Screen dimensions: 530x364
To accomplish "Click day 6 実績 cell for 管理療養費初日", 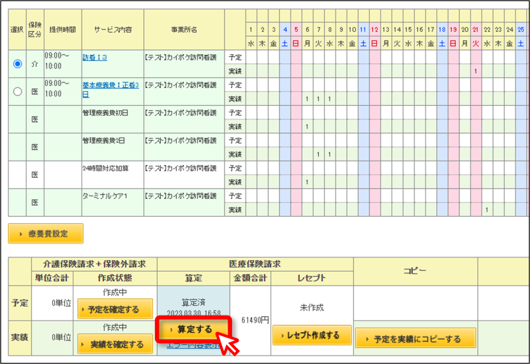I will click(x=307, y=126).
